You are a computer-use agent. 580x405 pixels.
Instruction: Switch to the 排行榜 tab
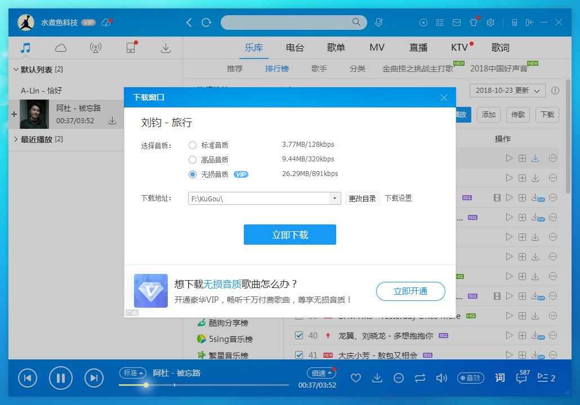276,69
